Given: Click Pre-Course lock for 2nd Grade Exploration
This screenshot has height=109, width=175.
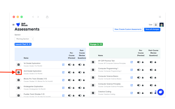Looking at the screenshot, I should click(x=74, y=72).
